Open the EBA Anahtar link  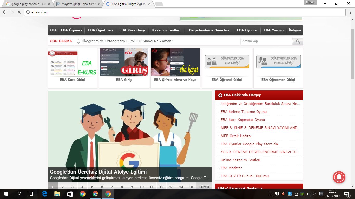coord(231,168)
